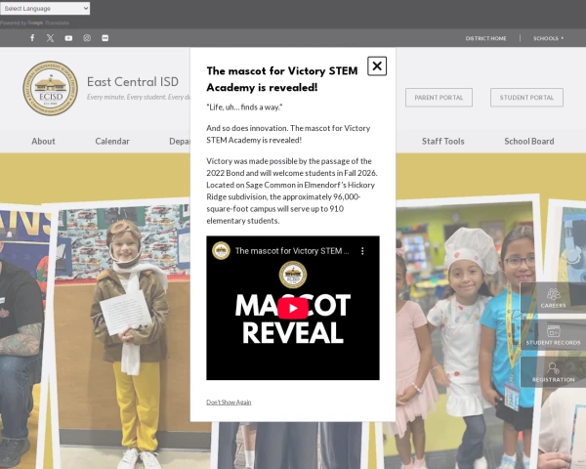Image resolution: width=586 pixels, height=469 pixels.
Task: Open the Instagram social icon
Action: click(x=87, y=38)
